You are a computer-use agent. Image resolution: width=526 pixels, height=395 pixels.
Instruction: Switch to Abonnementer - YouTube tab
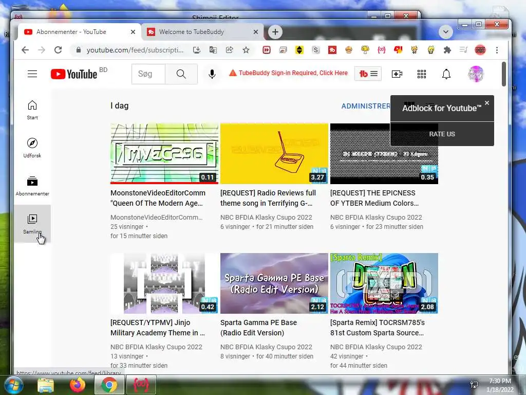80,32
